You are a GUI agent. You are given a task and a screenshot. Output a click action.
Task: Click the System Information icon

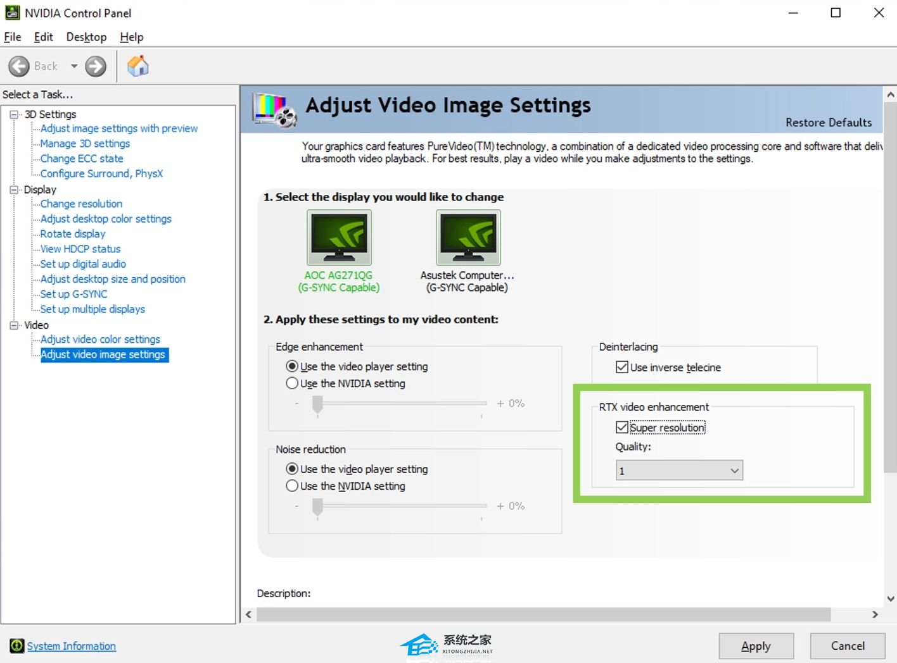[x=16, y=646]
